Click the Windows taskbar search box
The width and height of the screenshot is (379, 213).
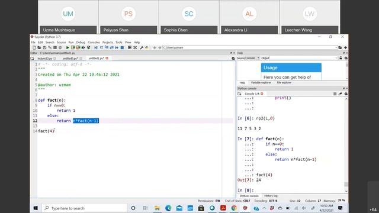[x=84, y=208]
